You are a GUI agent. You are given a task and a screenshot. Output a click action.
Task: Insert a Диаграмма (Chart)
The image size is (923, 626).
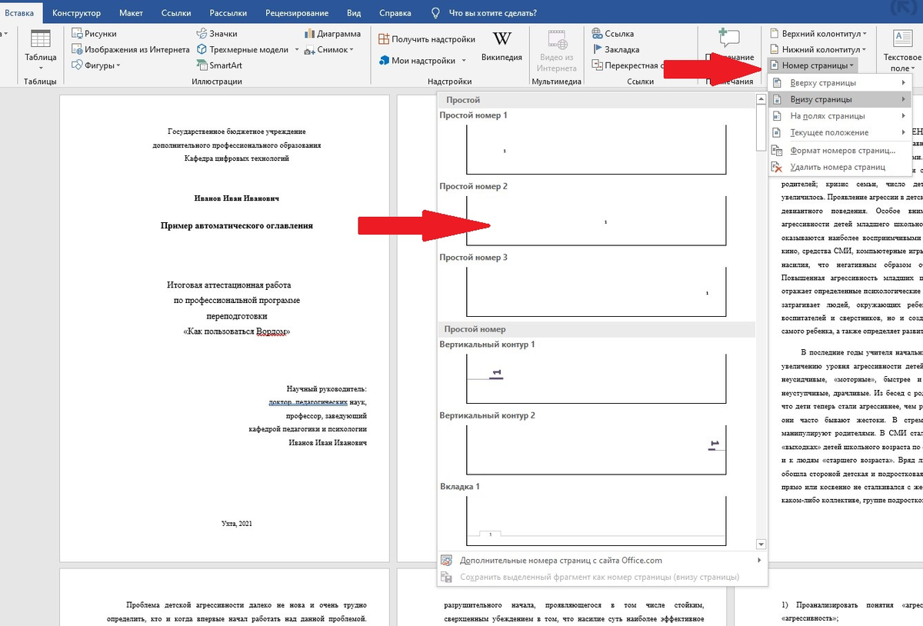point(332,34)
